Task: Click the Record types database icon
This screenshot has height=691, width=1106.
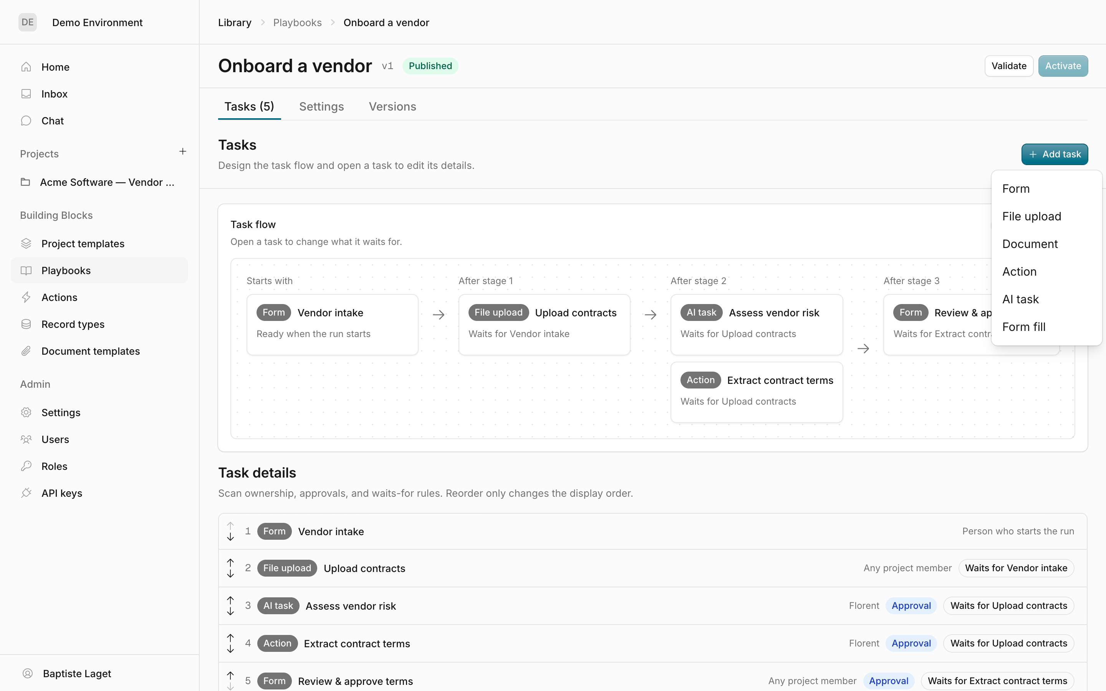Action: pos(26,324)
